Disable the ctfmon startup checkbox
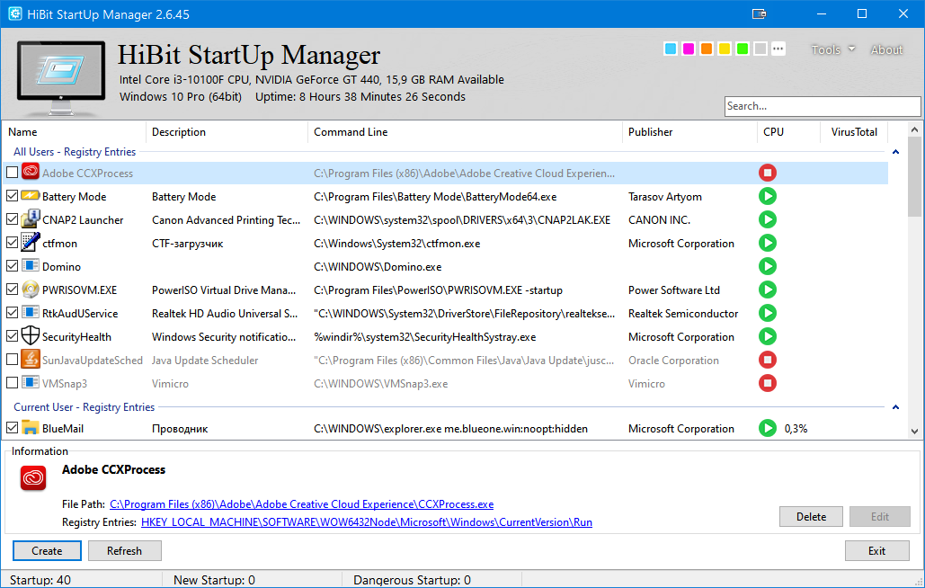The image size is (925, 588). 12,243
